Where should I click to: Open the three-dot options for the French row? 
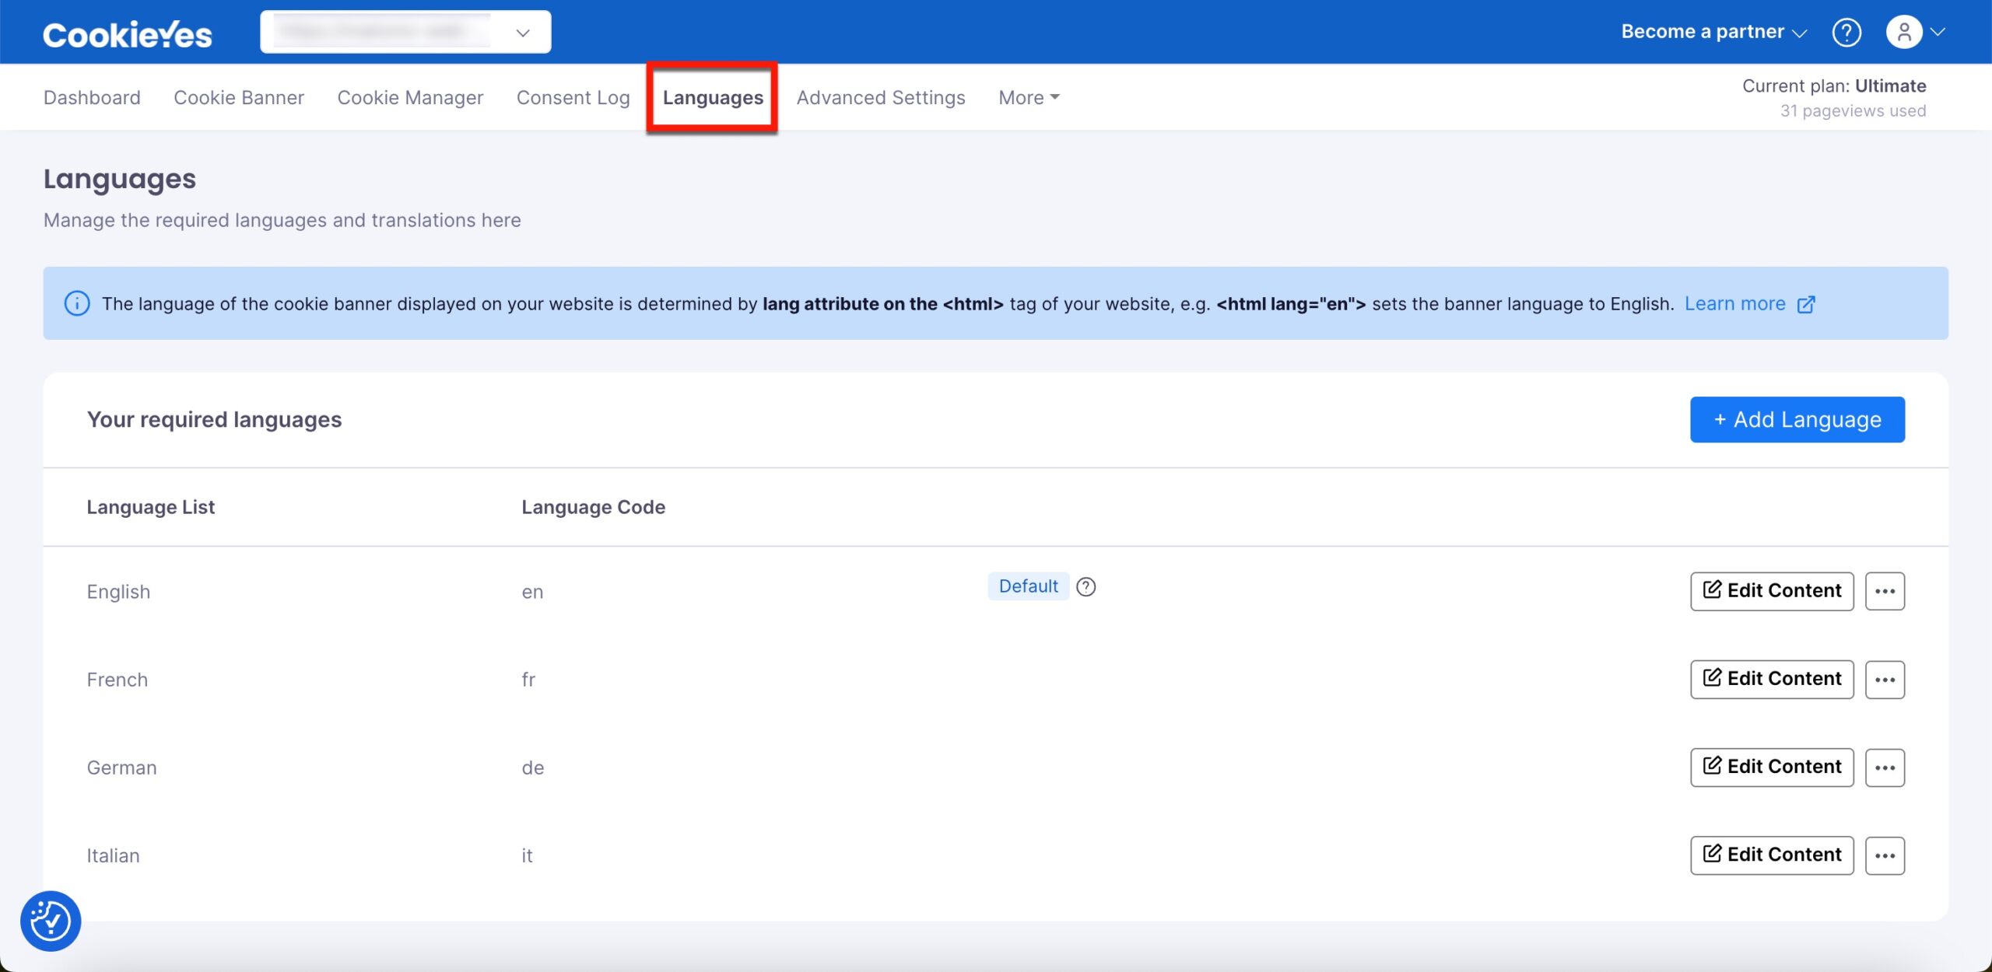click(1885, 679)
